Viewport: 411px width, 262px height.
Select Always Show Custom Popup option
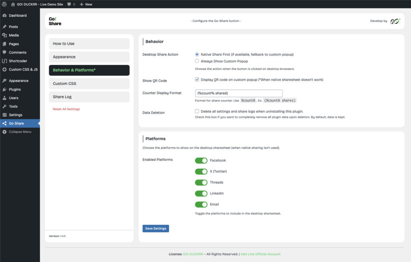197,61
